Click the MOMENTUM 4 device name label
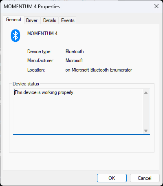Image resolution: width=163 pixels, height=186 pixels. 42,34
